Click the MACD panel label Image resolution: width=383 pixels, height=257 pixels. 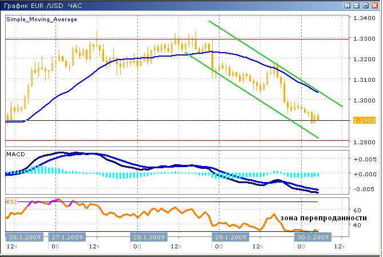click(x=15, y=155)
